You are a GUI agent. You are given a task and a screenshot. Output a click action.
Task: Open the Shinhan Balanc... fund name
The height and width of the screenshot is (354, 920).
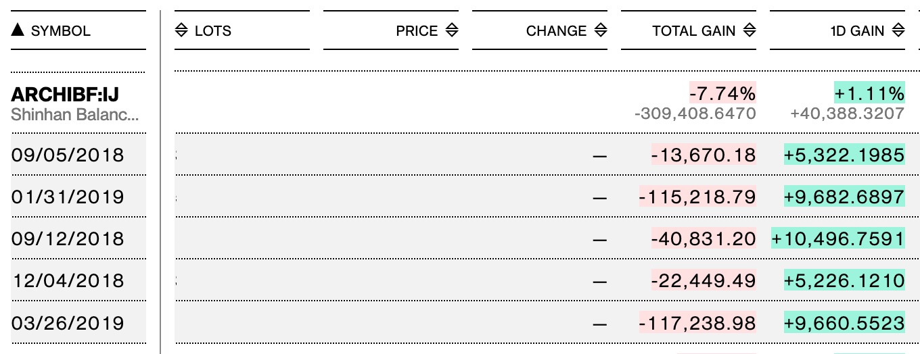(75, 115)
